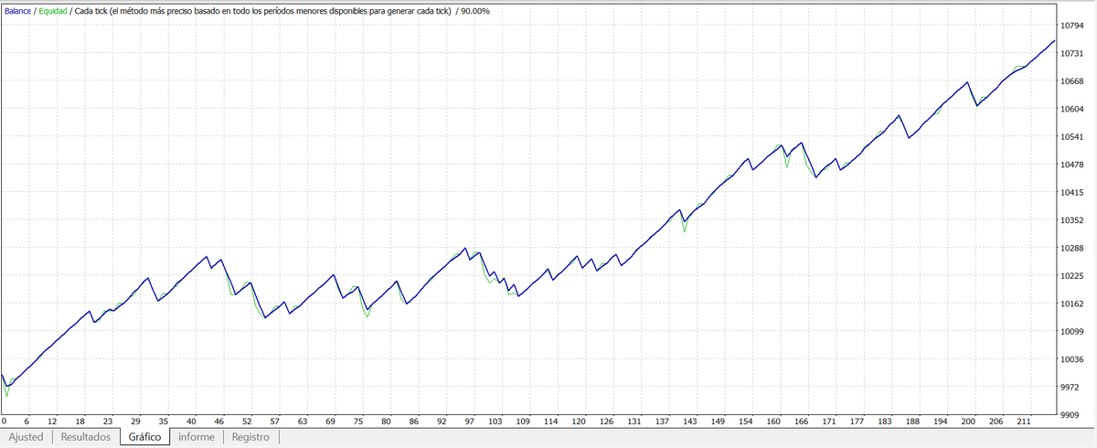The width and height of the screenshot is (1097, 448).
Task: Click the 10352 vertical axis value
Action: pyautogui.click(x=1073, y=220)
